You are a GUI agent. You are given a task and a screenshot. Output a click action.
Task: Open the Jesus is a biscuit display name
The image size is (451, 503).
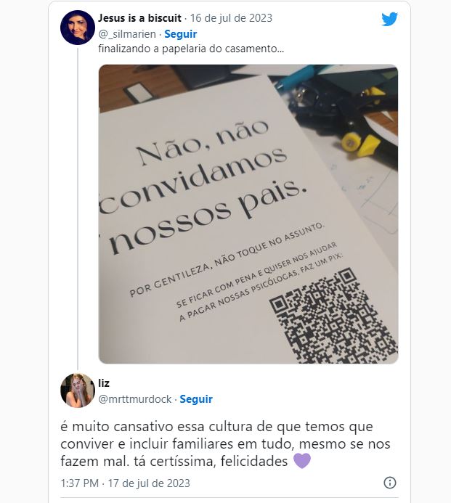click(x=139, y=18)
